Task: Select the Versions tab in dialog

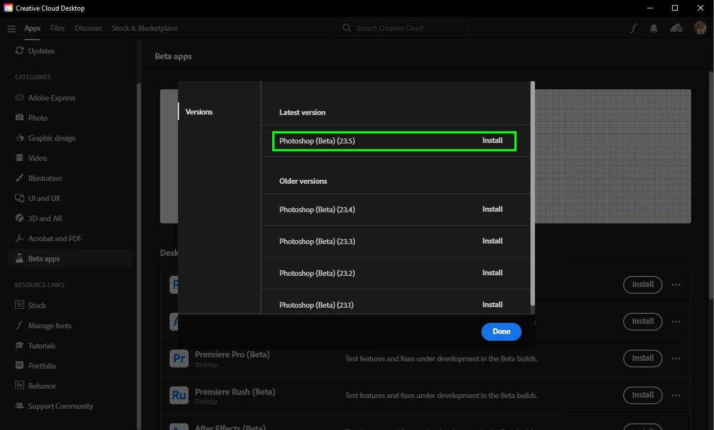Action: pos(199,112)
